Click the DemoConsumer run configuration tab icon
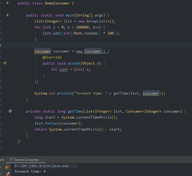Screen dimensions: 192x176 click(x=11, y=160)
